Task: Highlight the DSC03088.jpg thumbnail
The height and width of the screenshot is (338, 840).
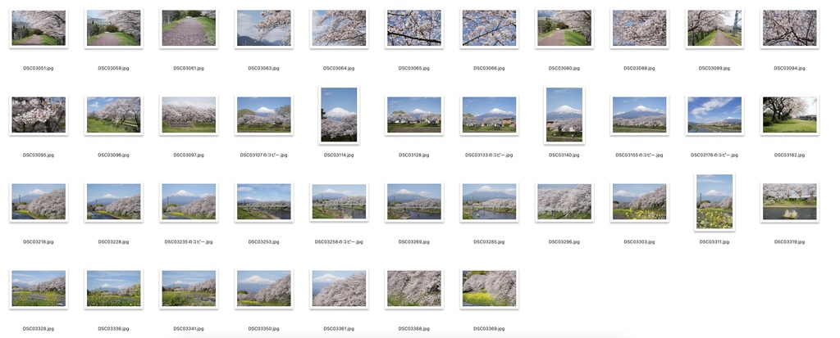Action: click(x=639, y=28)
